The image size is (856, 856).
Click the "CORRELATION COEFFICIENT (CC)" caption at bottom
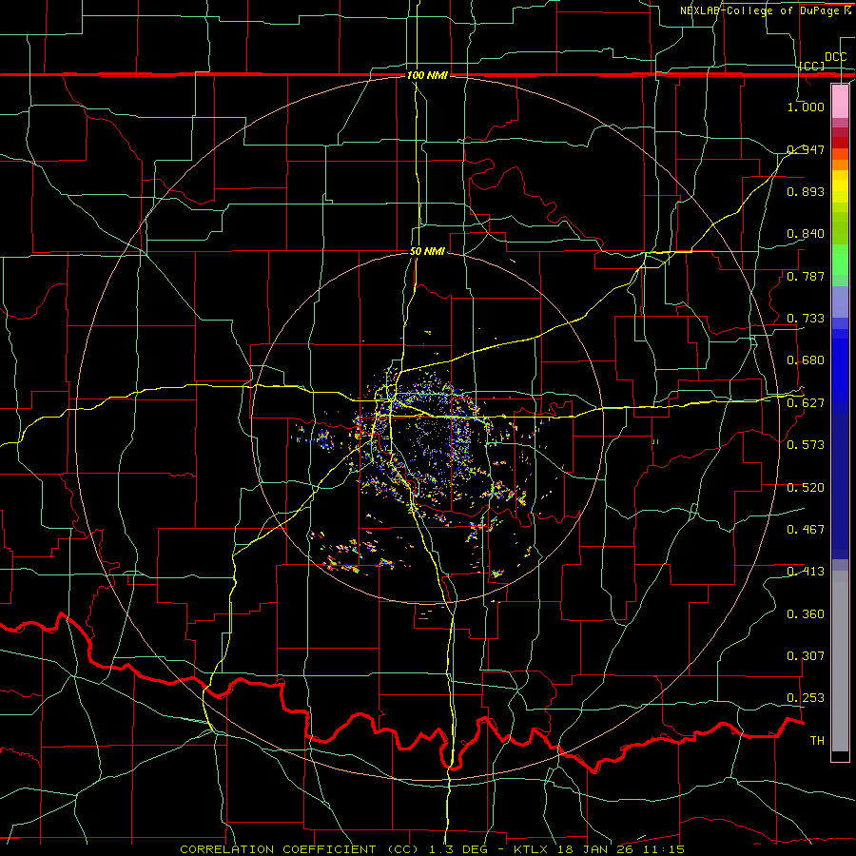coord(300,849)
